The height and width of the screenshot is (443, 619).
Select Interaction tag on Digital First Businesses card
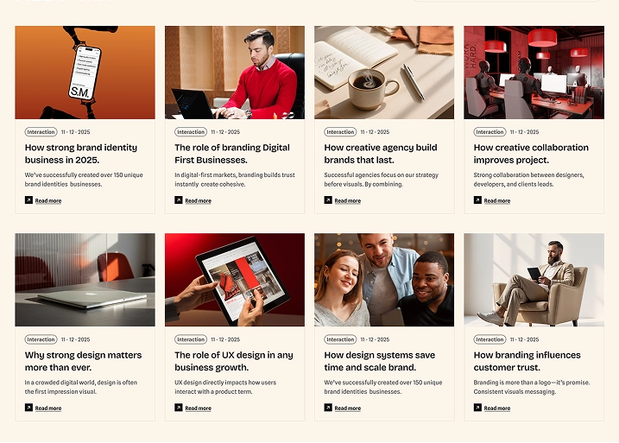[x=191, y=132]
